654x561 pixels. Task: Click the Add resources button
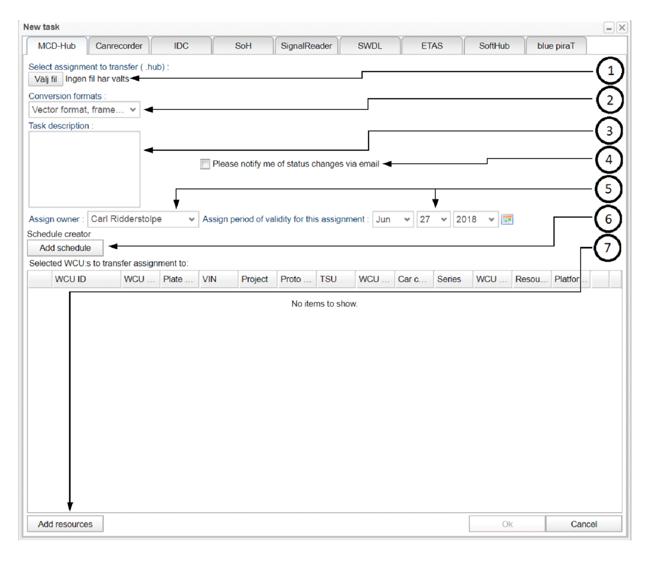pos(65,524)
